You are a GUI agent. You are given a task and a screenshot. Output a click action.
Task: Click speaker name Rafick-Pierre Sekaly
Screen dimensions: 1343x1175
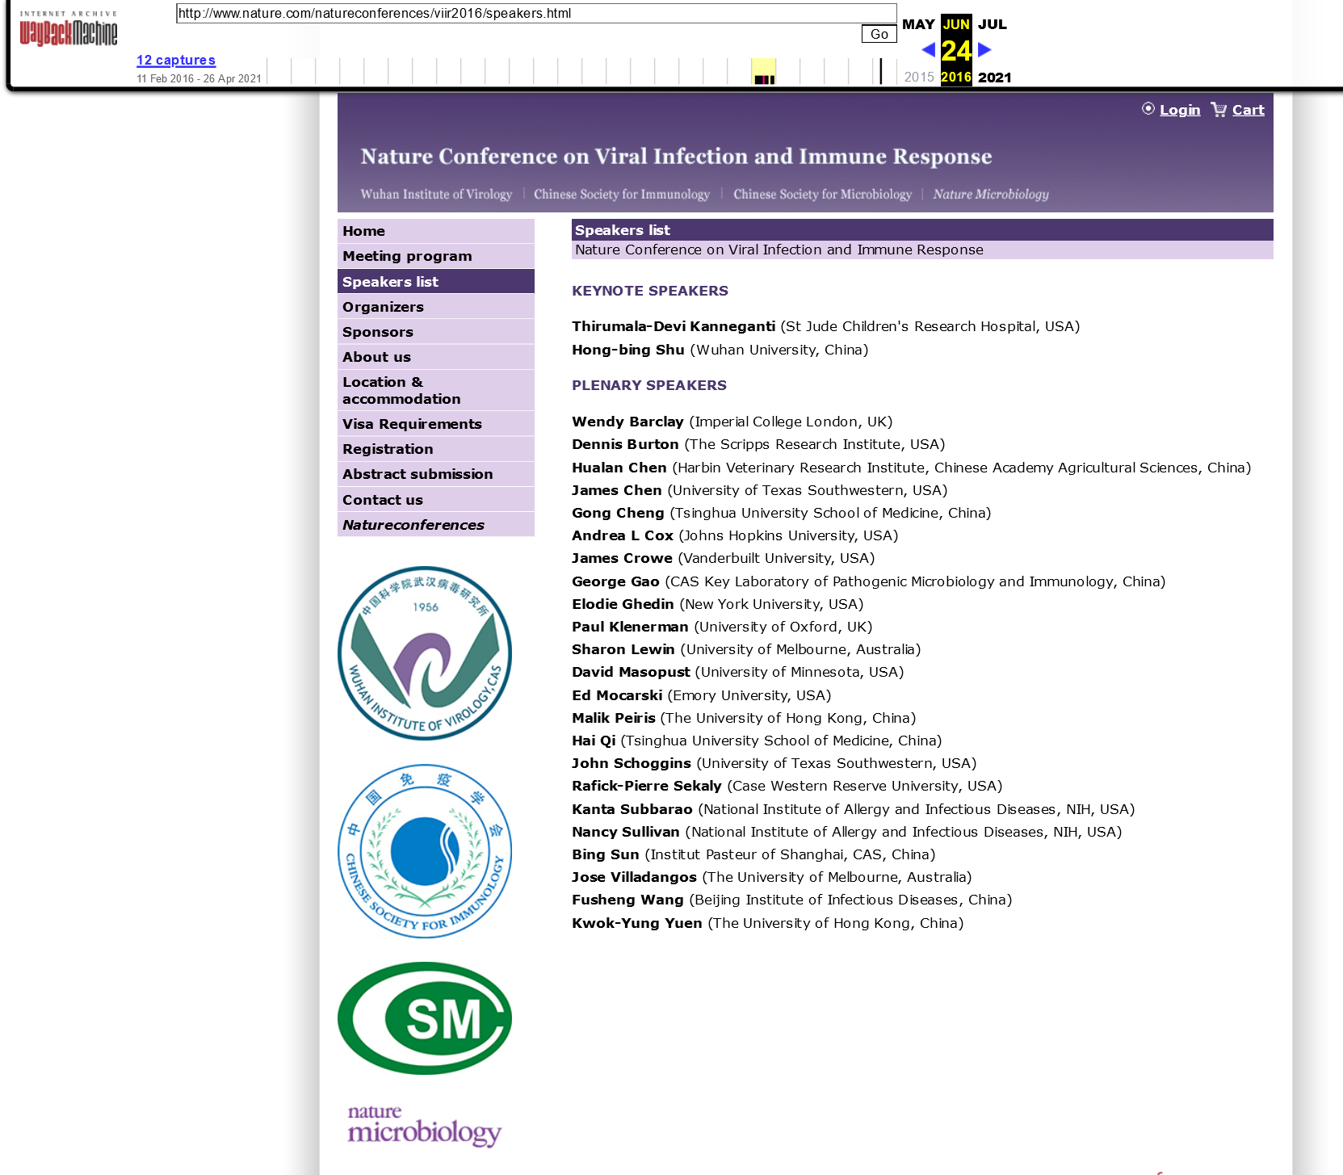[x=647, y=786]
